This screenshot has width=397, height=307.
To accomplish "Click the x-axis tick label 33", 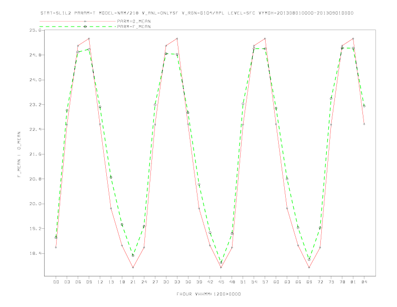I will click(x=177, y=282).
